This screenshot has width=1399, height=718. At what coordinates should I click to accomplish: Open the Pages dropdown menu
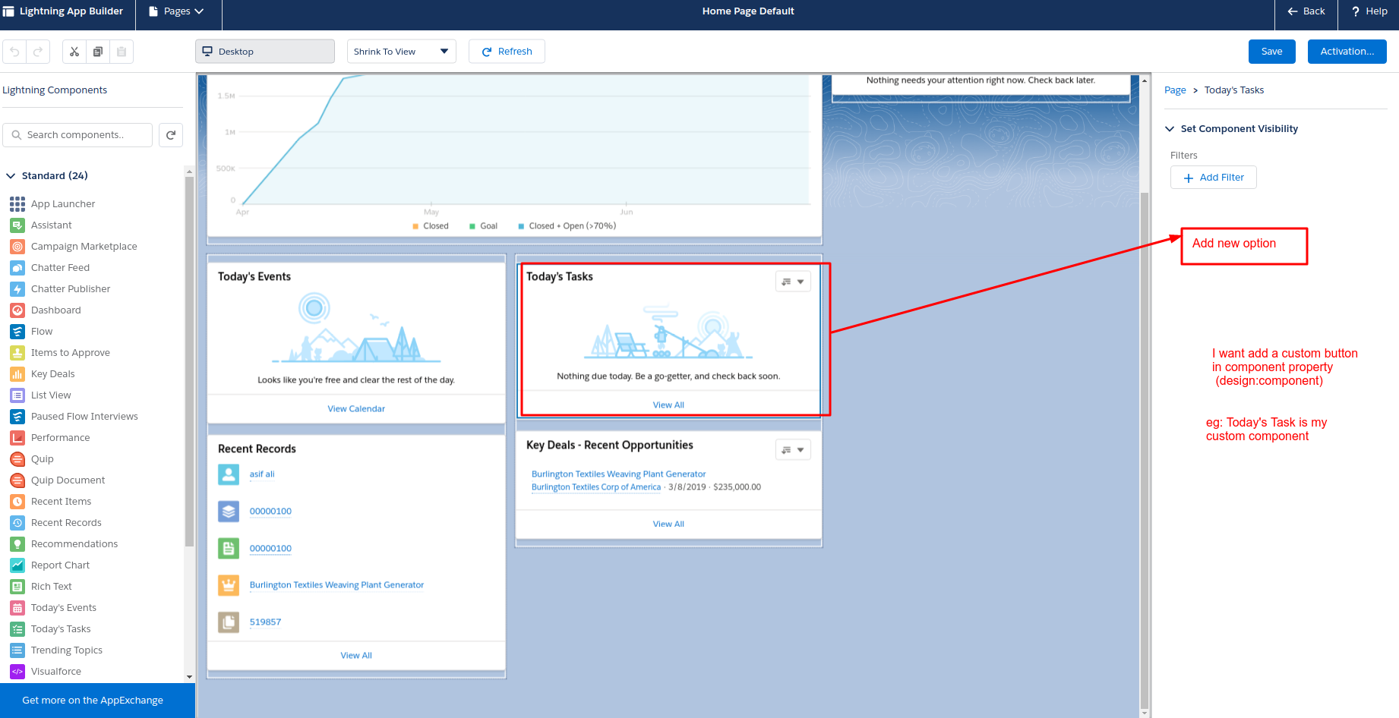click(x=177, y=11)
